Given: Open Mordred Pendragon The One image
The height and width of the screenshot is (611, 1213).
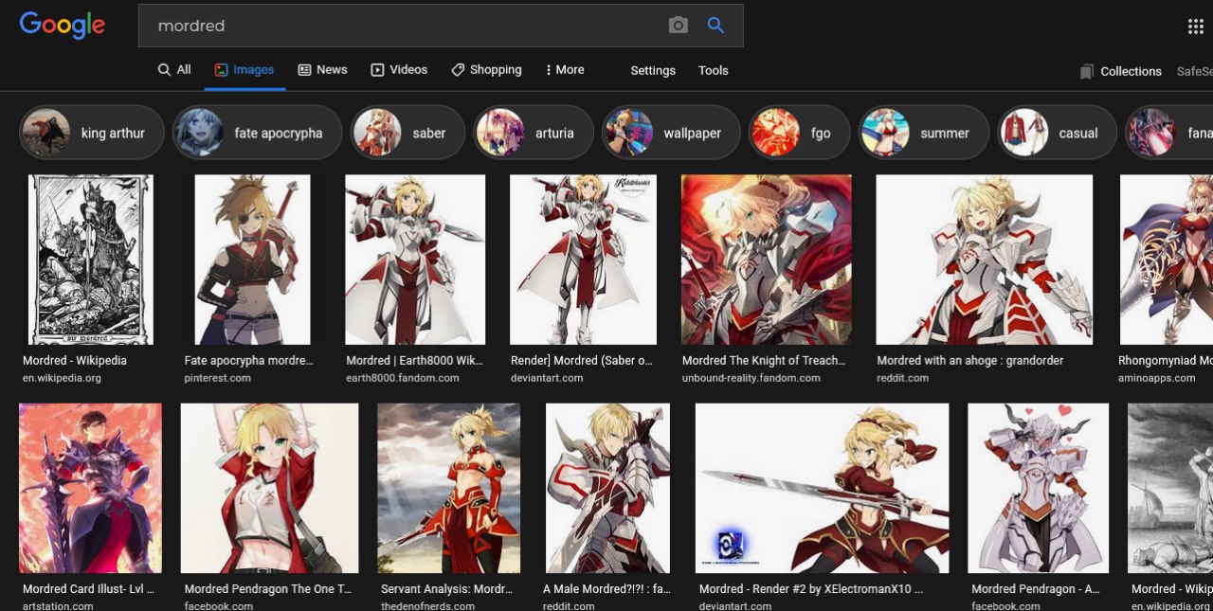Looking at the screenshot, I should coord(269,488).
